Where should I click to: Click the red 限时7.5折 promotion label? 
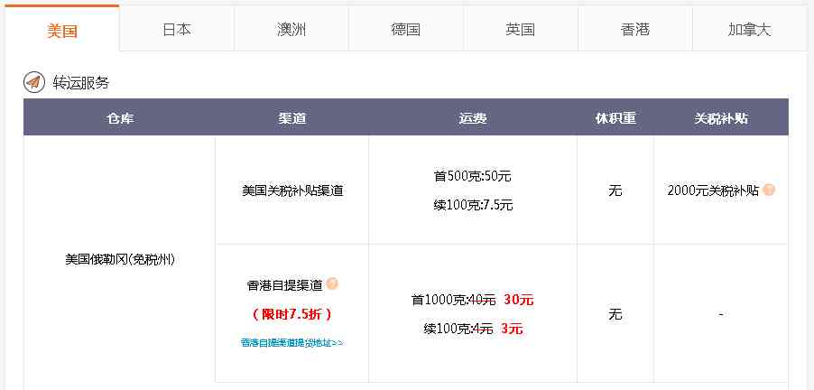[291, 314]
